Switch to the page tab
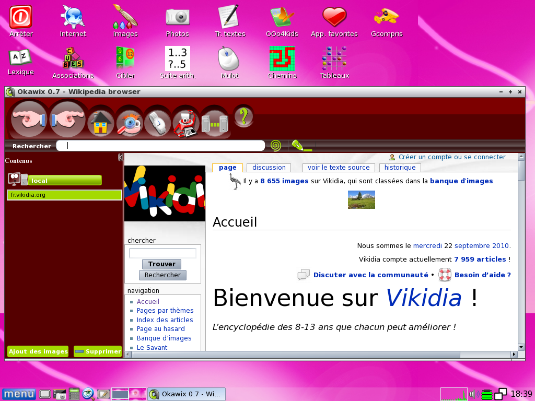 pyautogui.click(x=228, y=168)
